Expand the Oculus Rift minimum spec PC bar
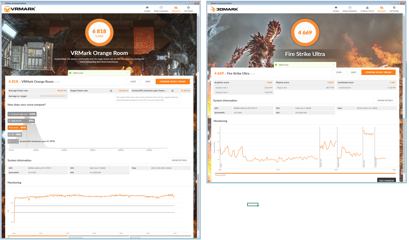Screen dimensions: 409x240 click(13, 141)
